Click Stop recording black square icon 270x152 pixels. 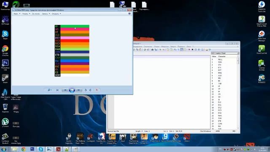click(192, 50)
